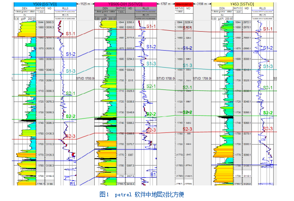Click the red S2-3 marker in Y453

(267, 129)
